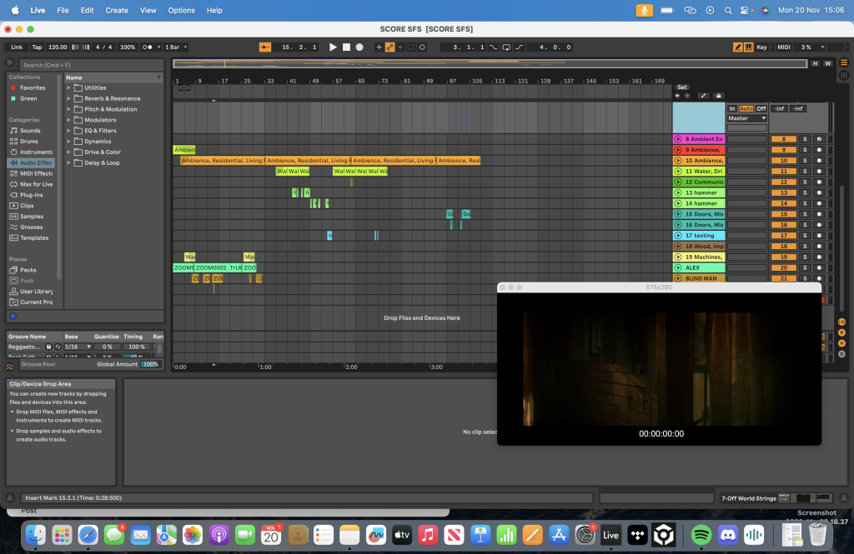Image resolution: width=854 pixels, height=554 pixels.
Task: Click the Link button
Action: point(17,47)
